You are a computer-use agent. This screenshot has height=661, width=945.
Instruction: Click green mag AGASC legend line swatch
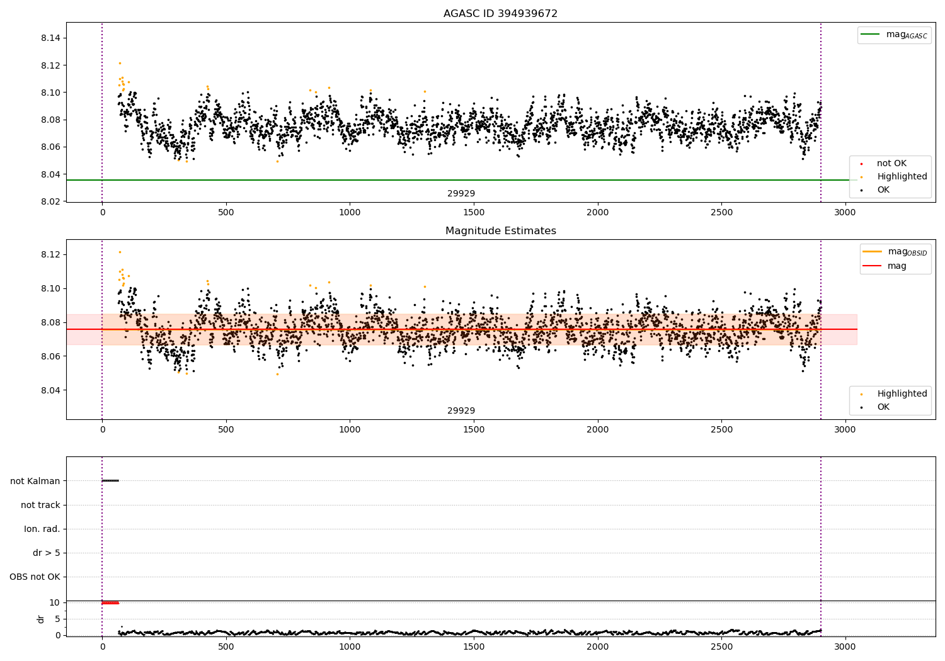click(870, 34)
